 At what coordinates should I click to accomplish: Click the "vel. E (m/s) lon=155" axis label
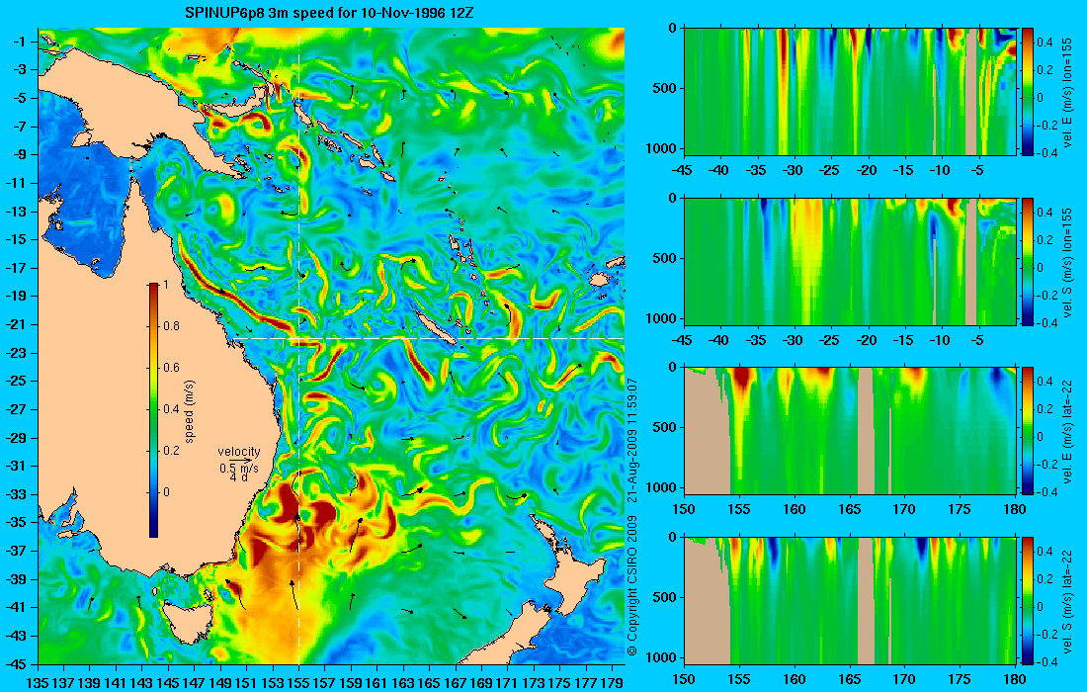point(1067,92)
